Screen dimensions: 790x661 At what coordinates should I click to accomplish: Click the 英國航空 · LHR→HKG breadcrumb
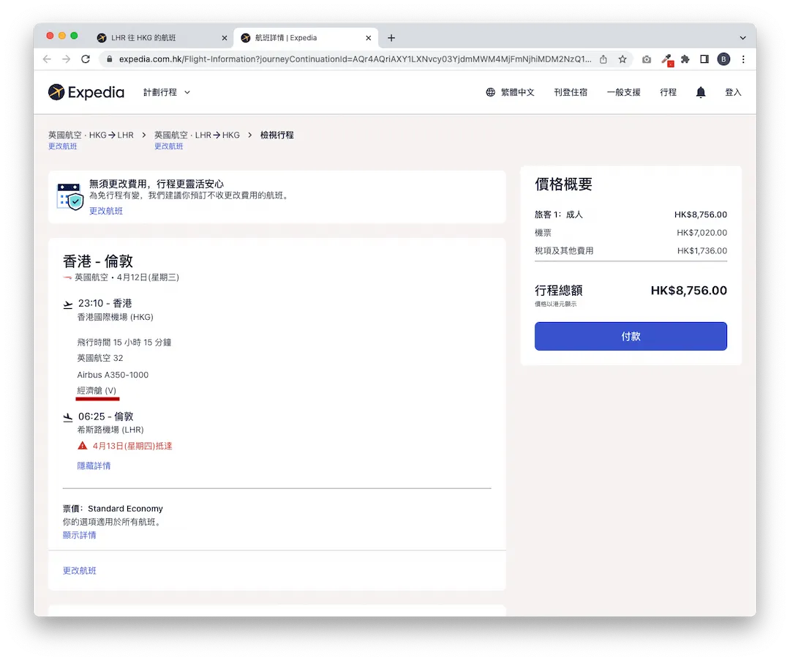197,135
